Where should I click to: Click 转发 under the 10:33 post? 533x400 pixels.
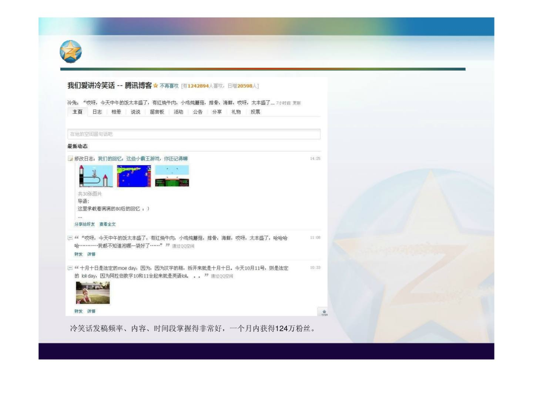[x=79, y=311]
